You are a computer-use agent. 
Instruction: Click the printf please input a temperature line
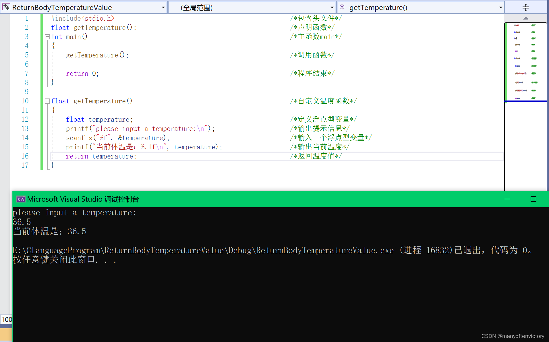[140, 129]
